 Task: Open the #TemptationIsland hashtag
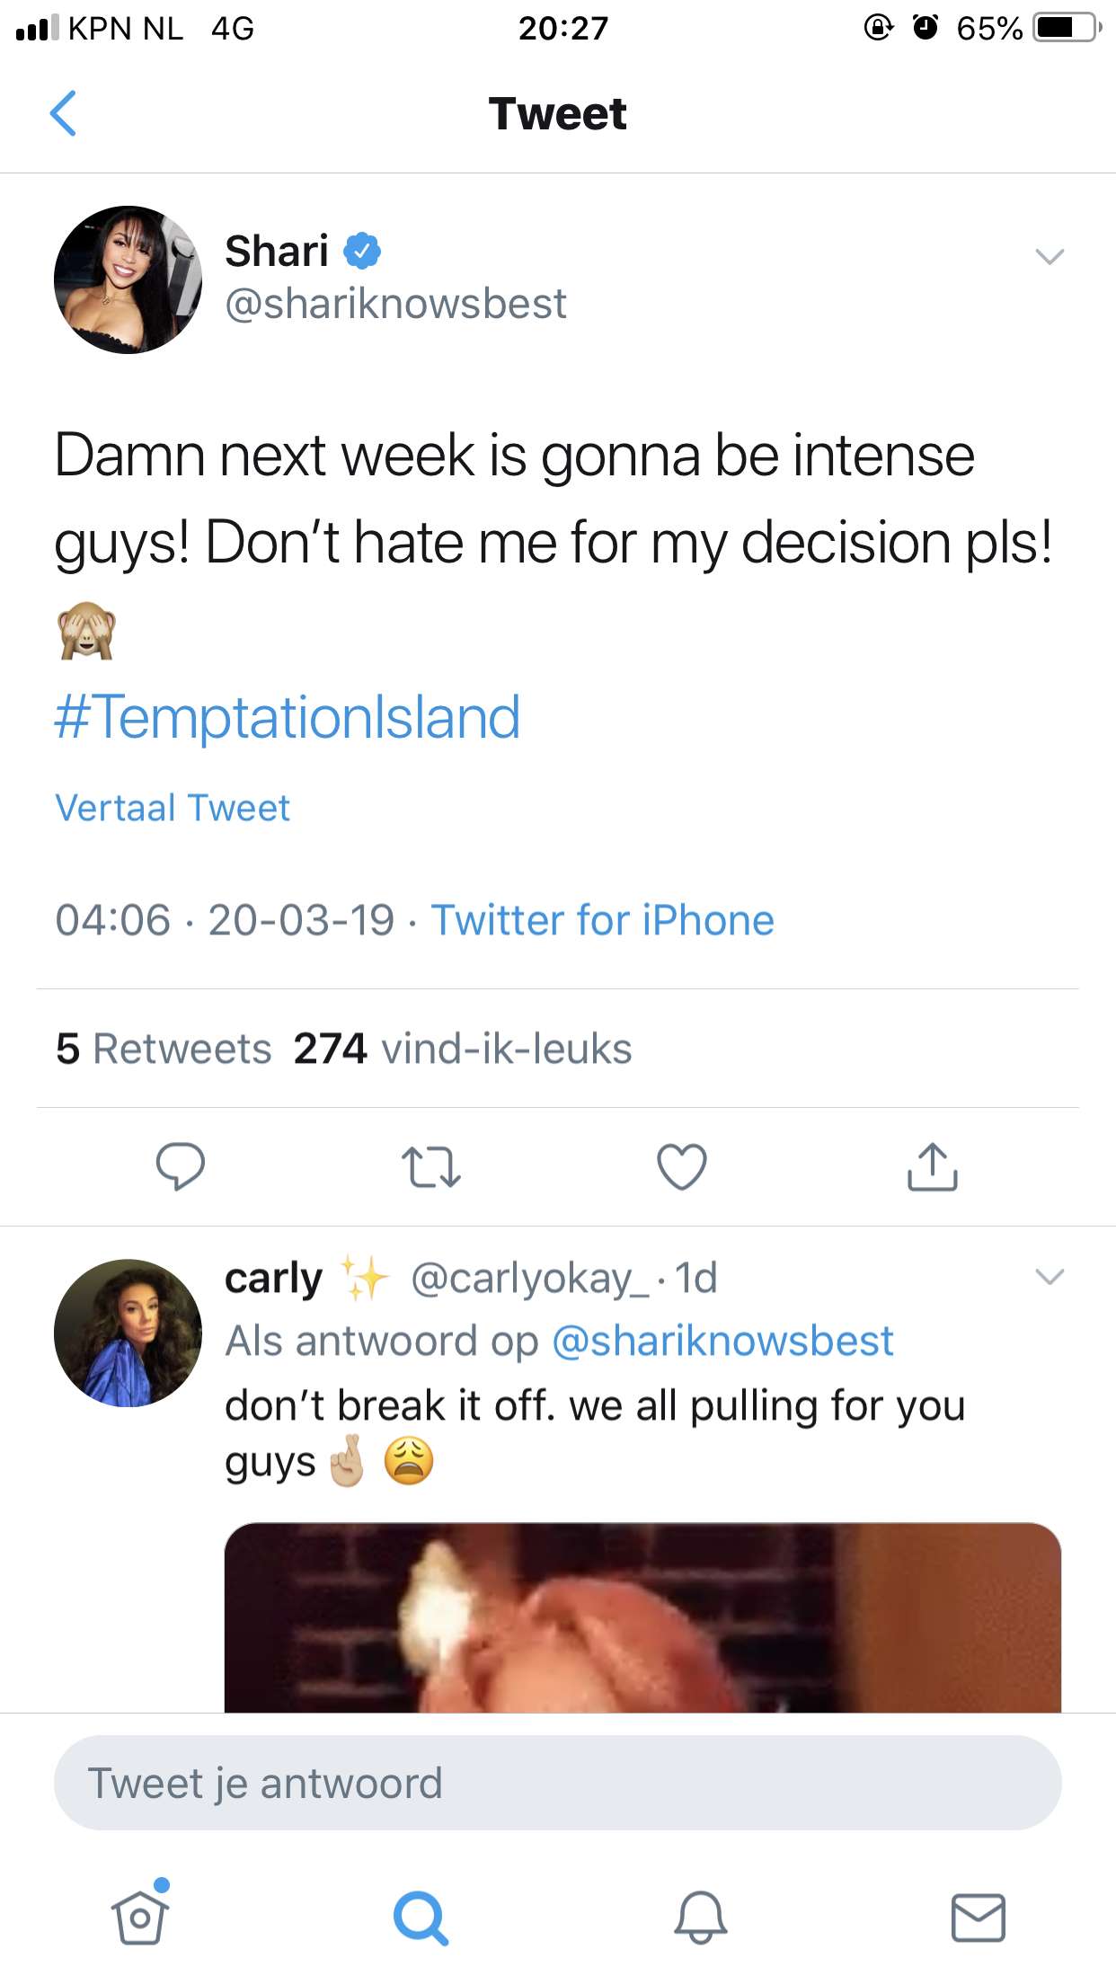coord(288,717)
